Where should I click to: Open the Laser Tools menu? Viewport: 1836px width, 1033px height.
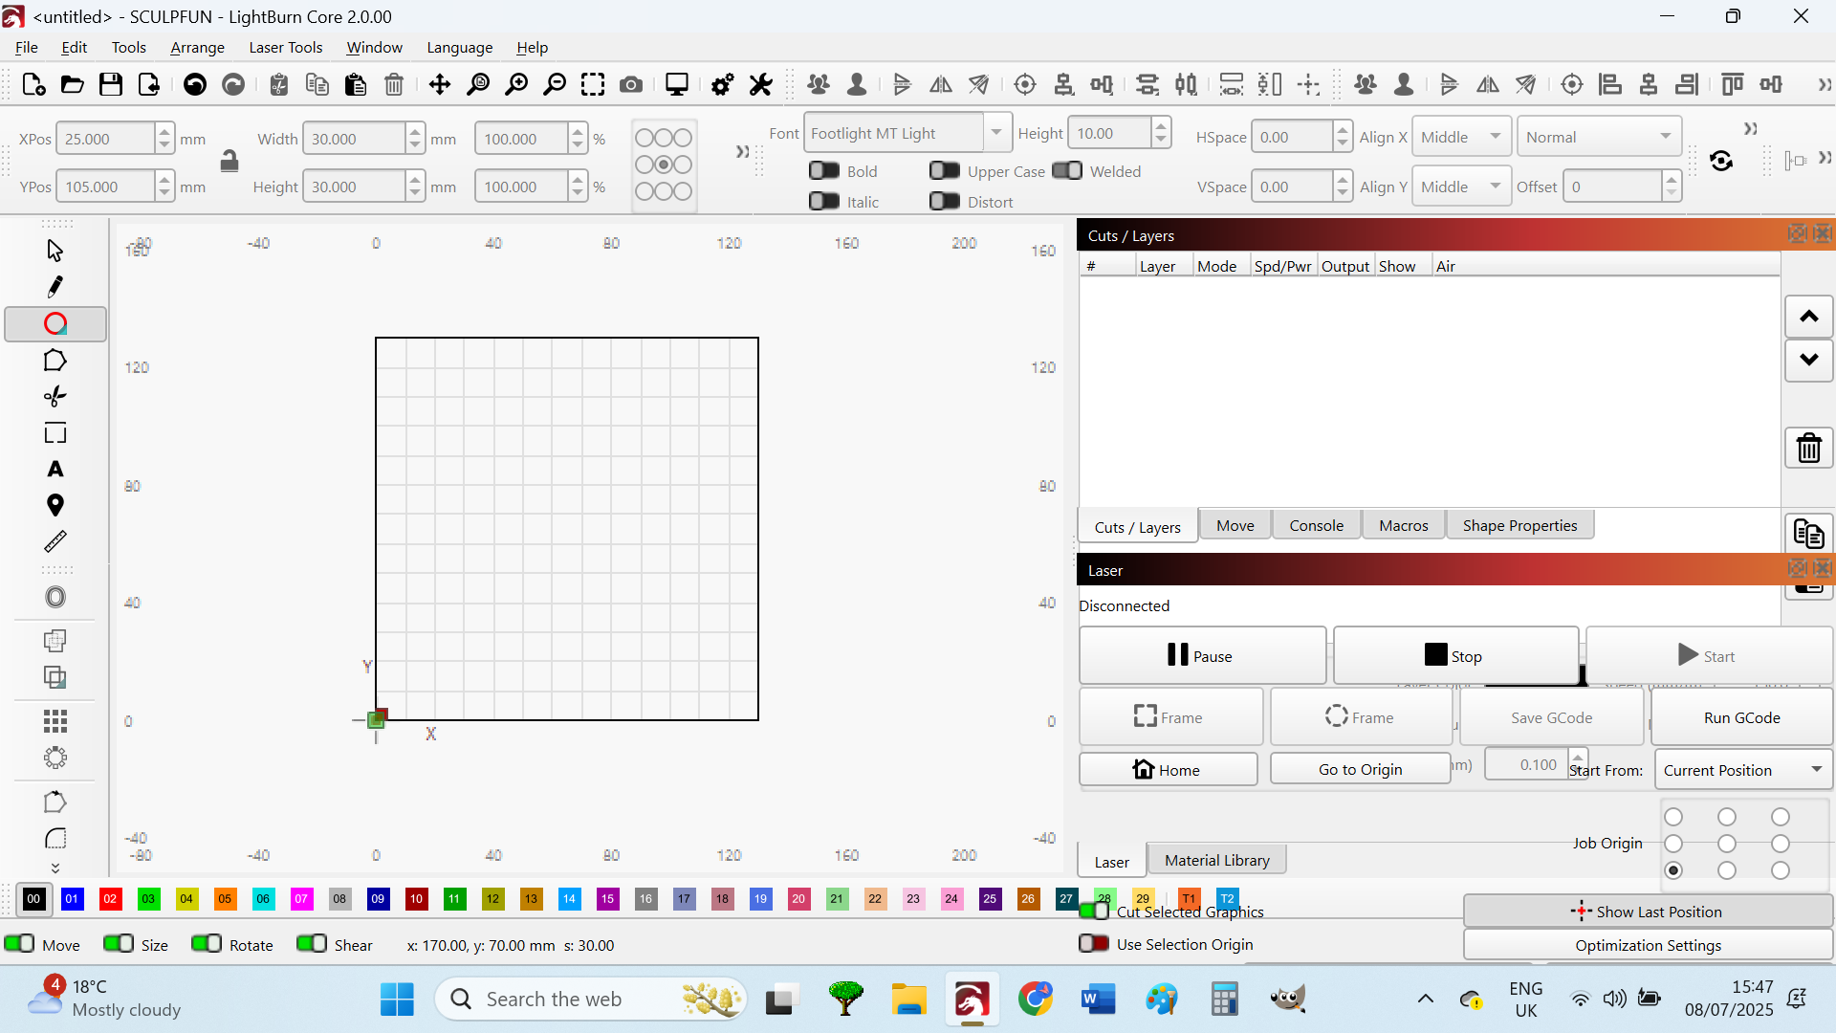285,47
